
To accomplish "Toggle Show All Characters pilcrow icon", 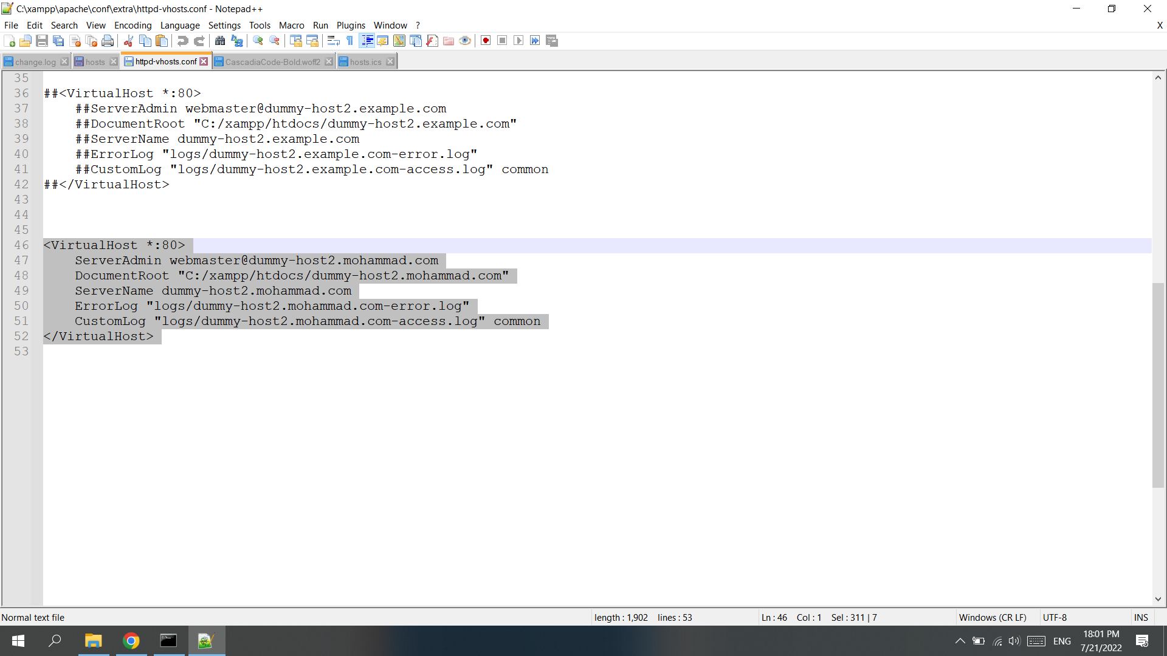I will (x=349, y=41).
